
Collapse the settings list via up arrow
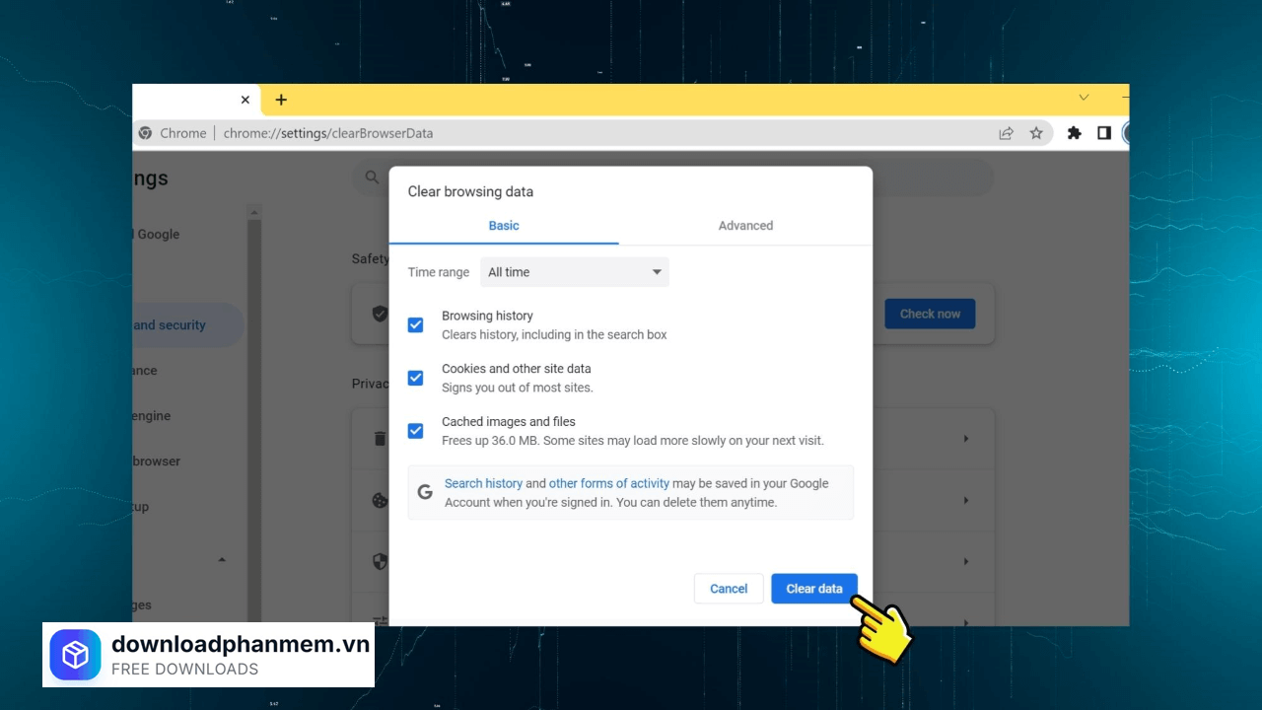223,559
